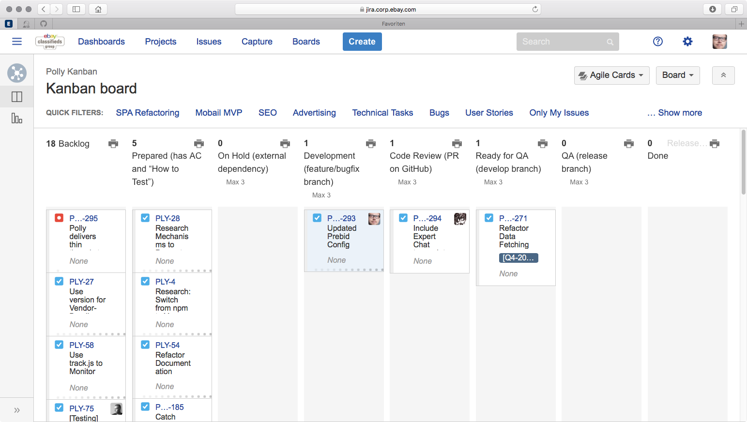Click checkbox icon on PLY-27 card
The image size is (747, 422).
(59, 281)
